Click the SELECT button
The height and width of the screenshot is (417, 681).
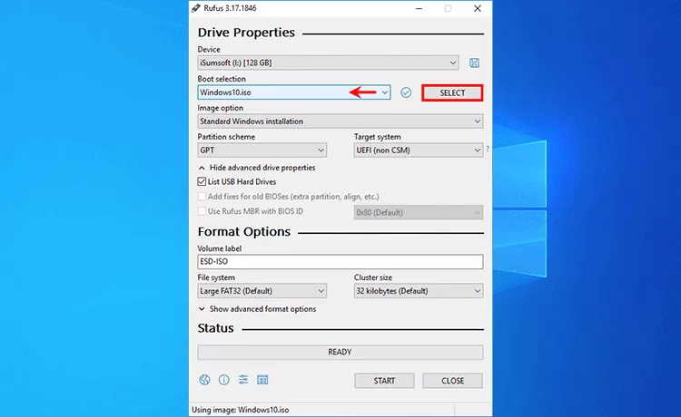coord(452,92)
